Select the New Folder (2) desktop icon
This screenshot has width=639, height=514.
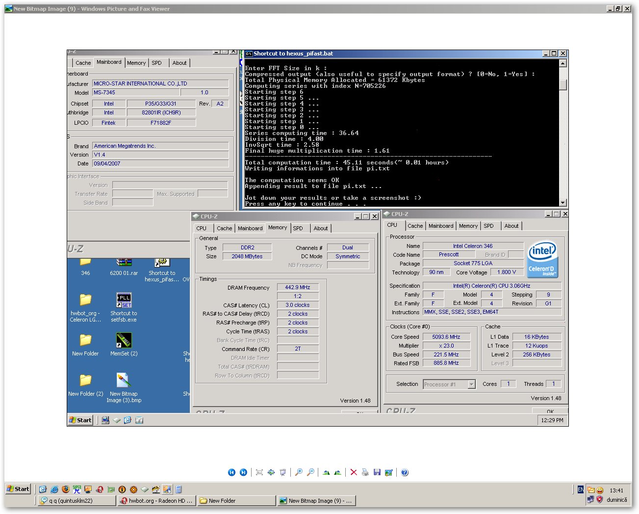pyautogui.click(x=86, y=385)
